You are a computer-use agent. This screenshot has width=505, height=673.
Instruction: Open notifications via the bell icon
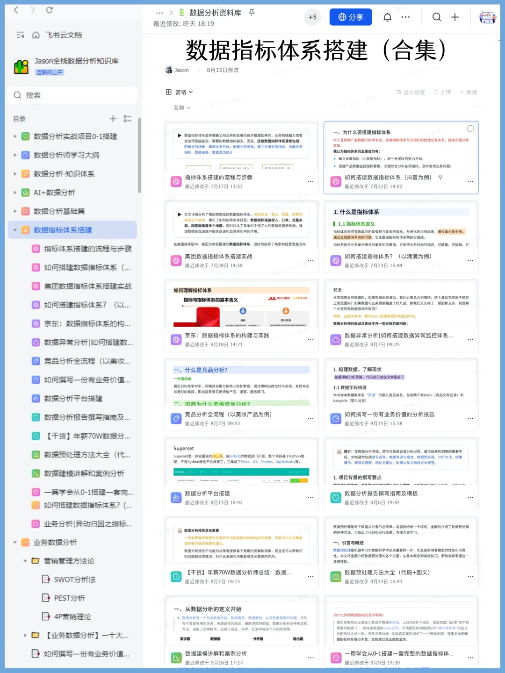pyautogui.click(x=387, y=17)
